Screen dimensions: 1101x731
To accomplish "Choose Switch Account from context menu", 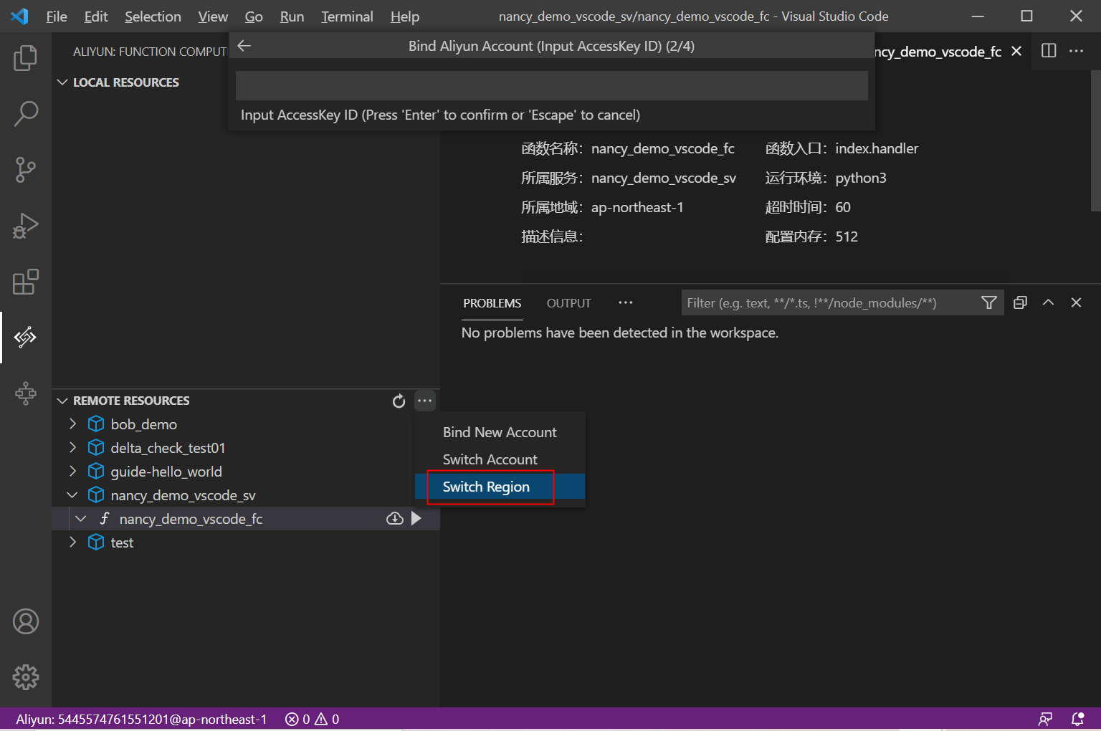I will 500,459.
